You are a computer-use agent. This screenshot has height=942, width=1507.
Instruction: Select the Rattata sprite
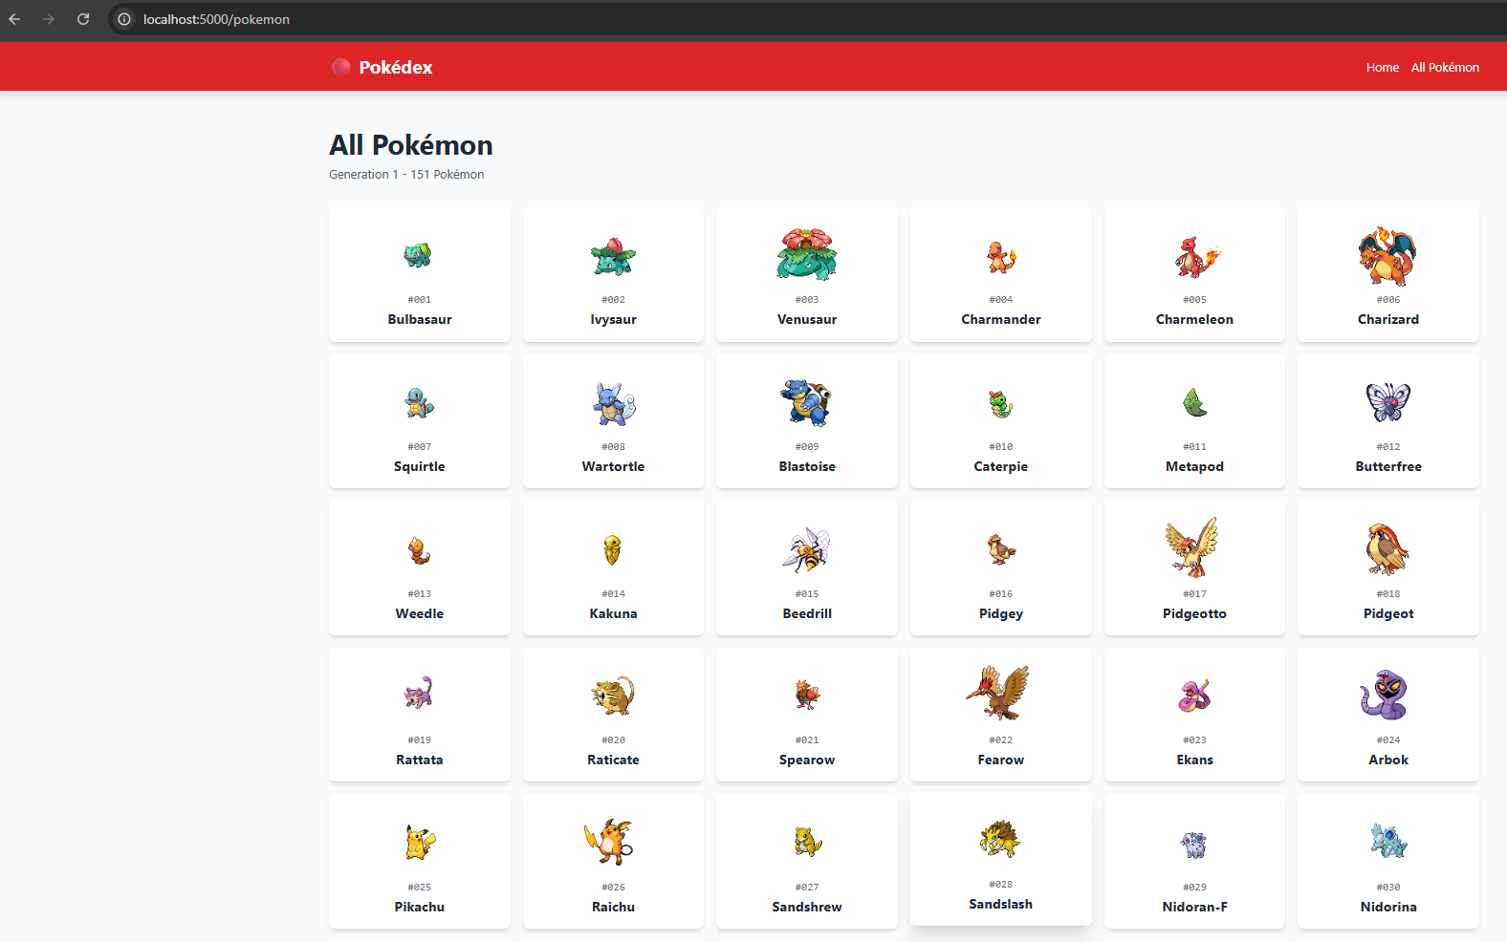pyautogui.click(x=419, y=693)
